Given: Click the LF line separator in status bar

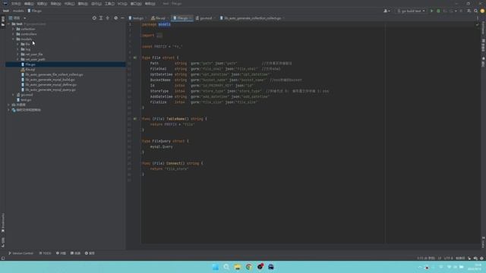Looking at the screenshot, I should pyautogui.click(x=439, y=258).
